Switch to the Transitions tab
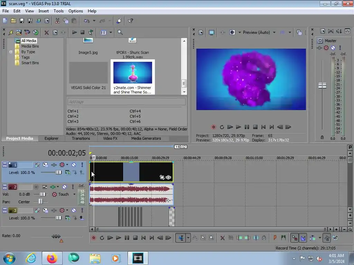This screenshot has width=354, height=265. (81, 138)
